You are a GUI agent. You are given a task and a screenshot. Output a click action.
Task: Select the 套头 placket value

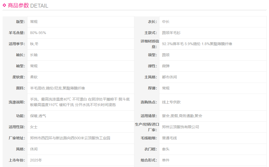click(x=166, y=149)
